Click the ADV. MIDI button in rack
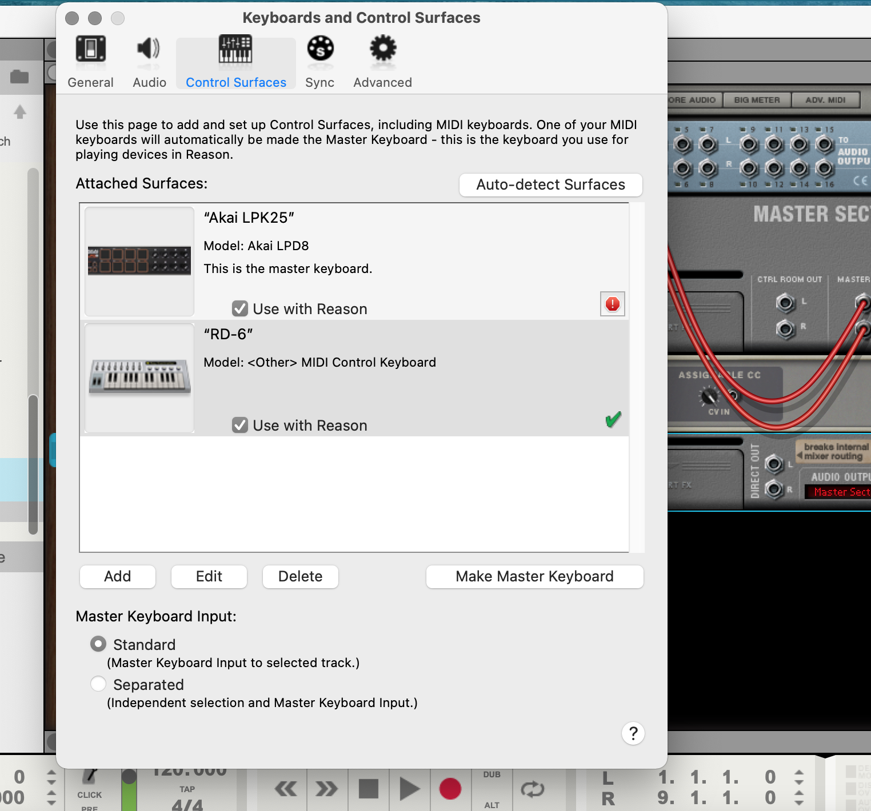 [x=825, y=100]
